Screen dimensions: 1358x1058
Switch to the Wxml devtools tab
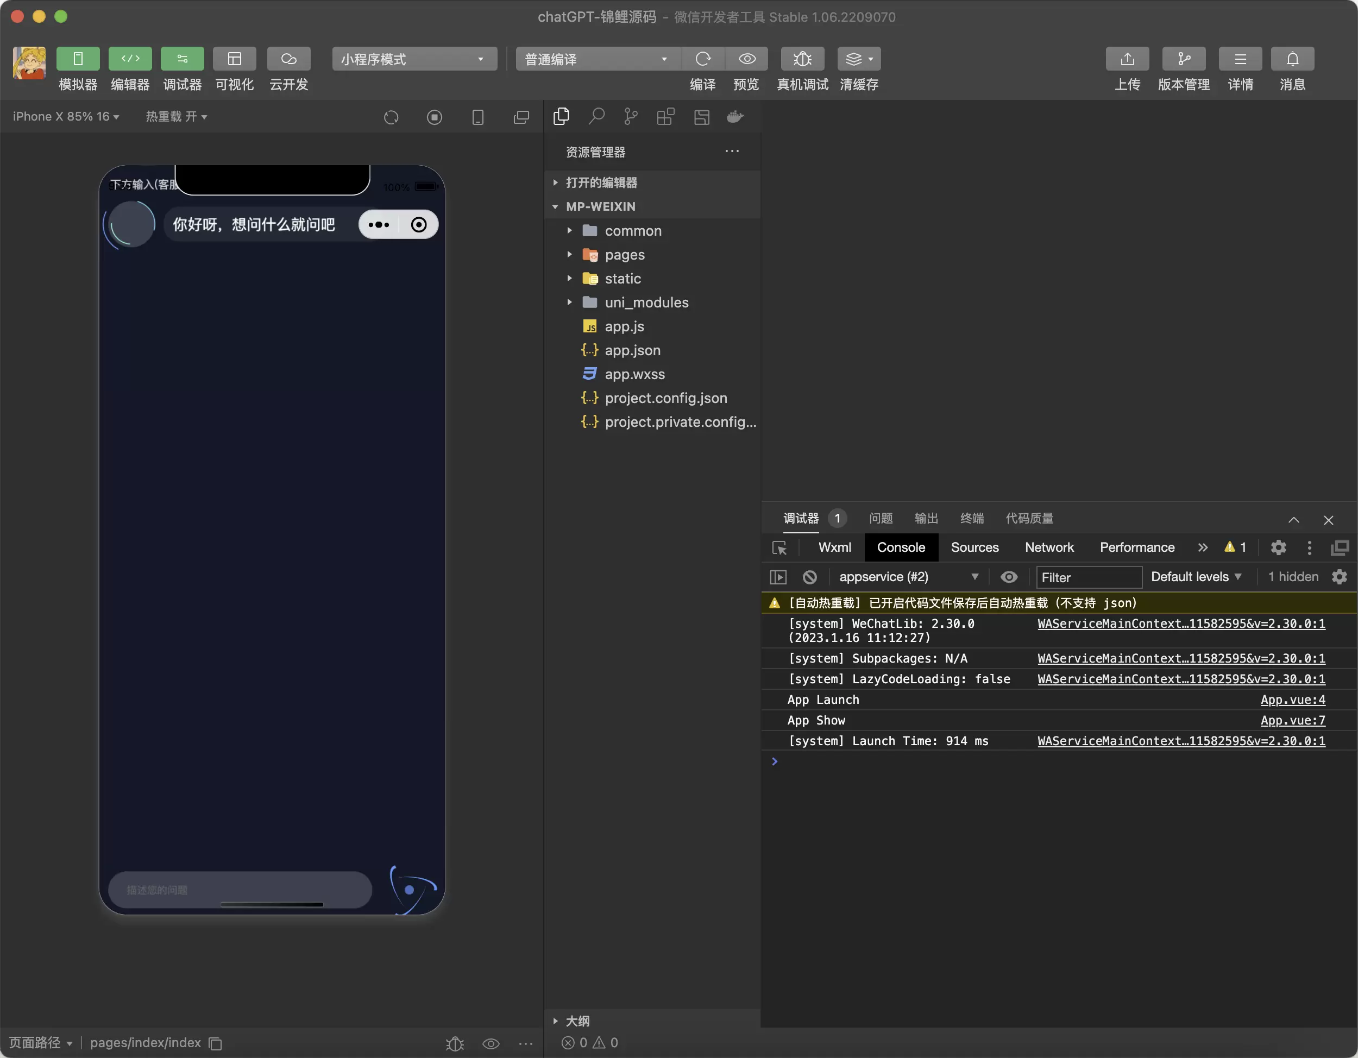point(834,547)
